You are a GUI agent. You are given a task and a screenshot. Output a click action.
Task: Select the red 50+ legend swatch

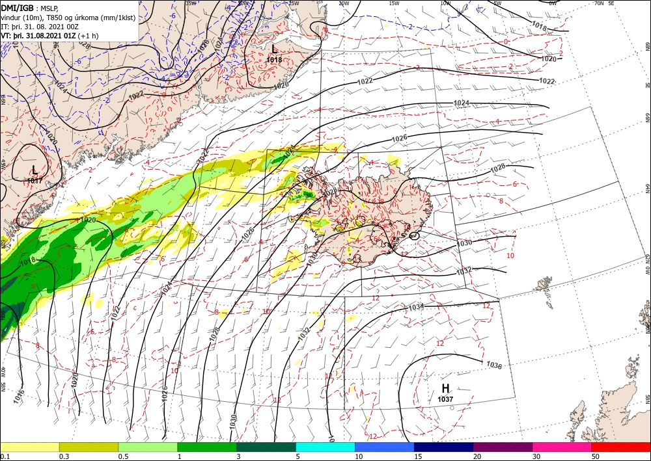[x=621, y=447]
